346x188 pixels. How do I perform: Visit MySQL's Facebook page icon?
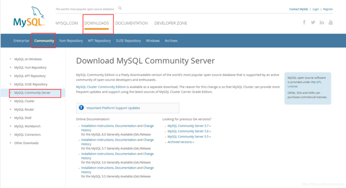[x=304, y=22]
